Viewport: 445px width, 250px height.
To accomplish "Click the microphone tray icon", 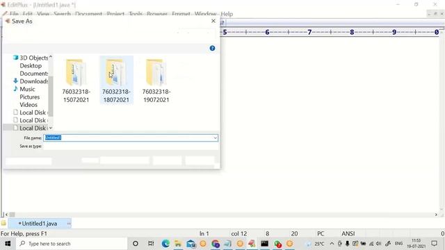I will pos(348,244).
